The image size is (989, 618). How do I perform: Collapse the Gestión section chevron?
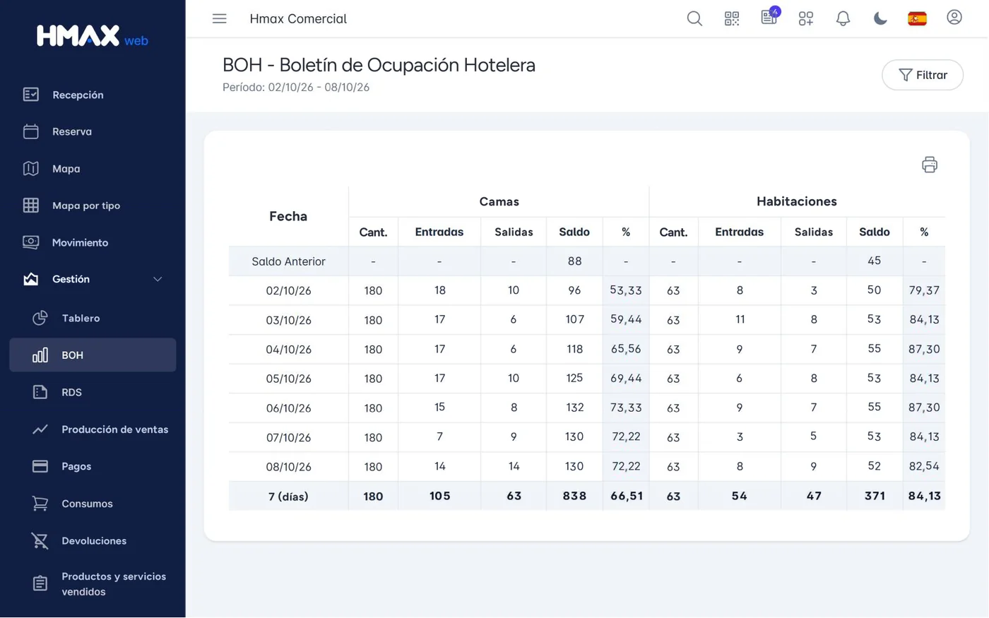point(158,280)
